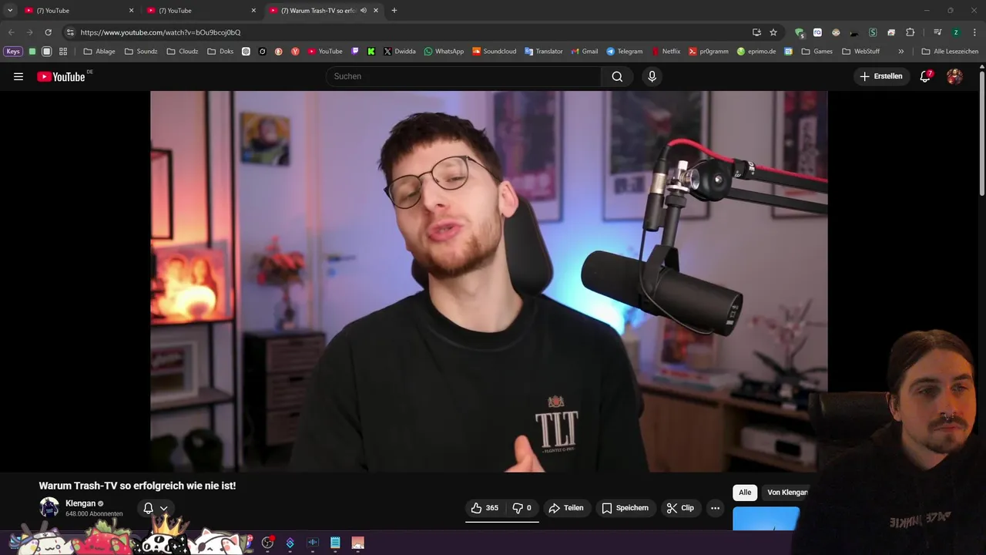This screenshot has height=555, width=986.
Task: Save video with Speichern button
Action: [x=625, y=508]
